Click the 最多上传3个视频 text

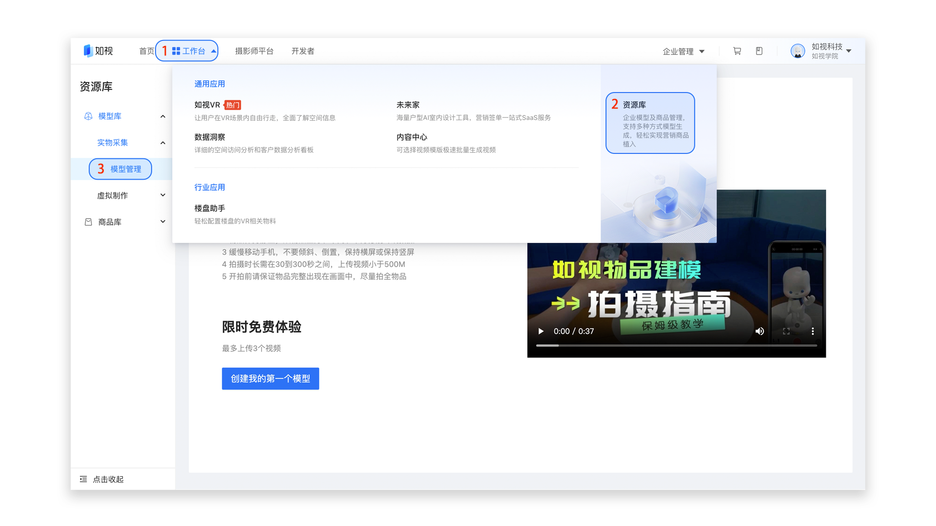(x=252, y=348)
